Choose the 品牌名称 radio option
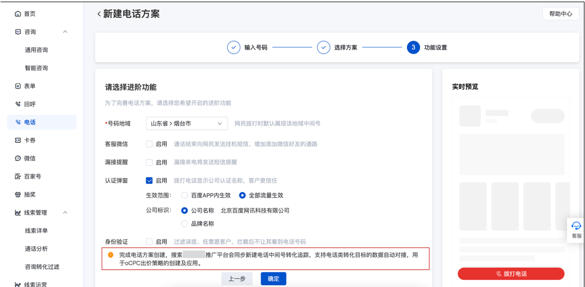The width and height of the screenshot is (585, 287). point(185,223)
